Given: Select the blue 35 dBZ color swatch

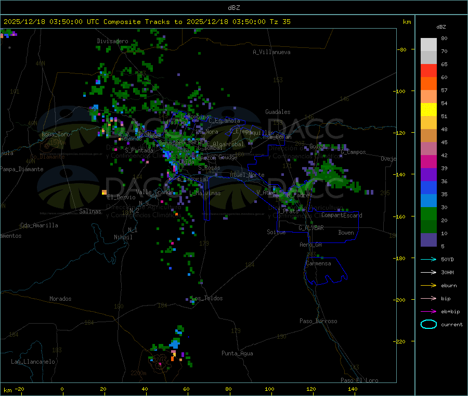Looking at the screenshot, I should coord(428,187).
